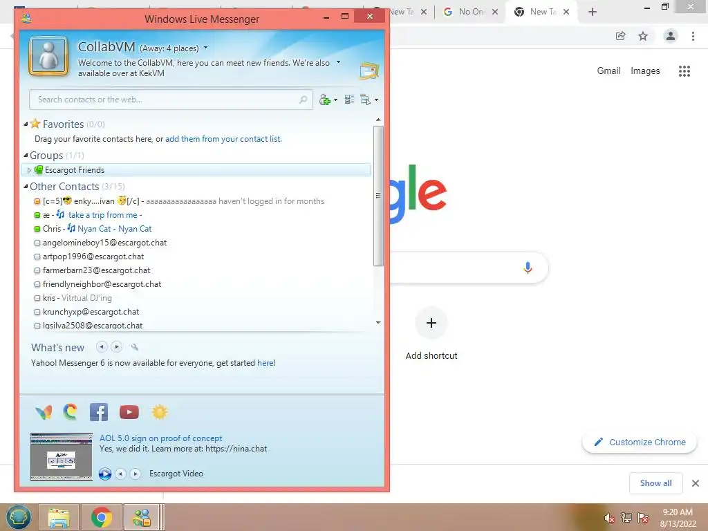
Task: Collapse the Groups section
Action: [x=26, y=155]
